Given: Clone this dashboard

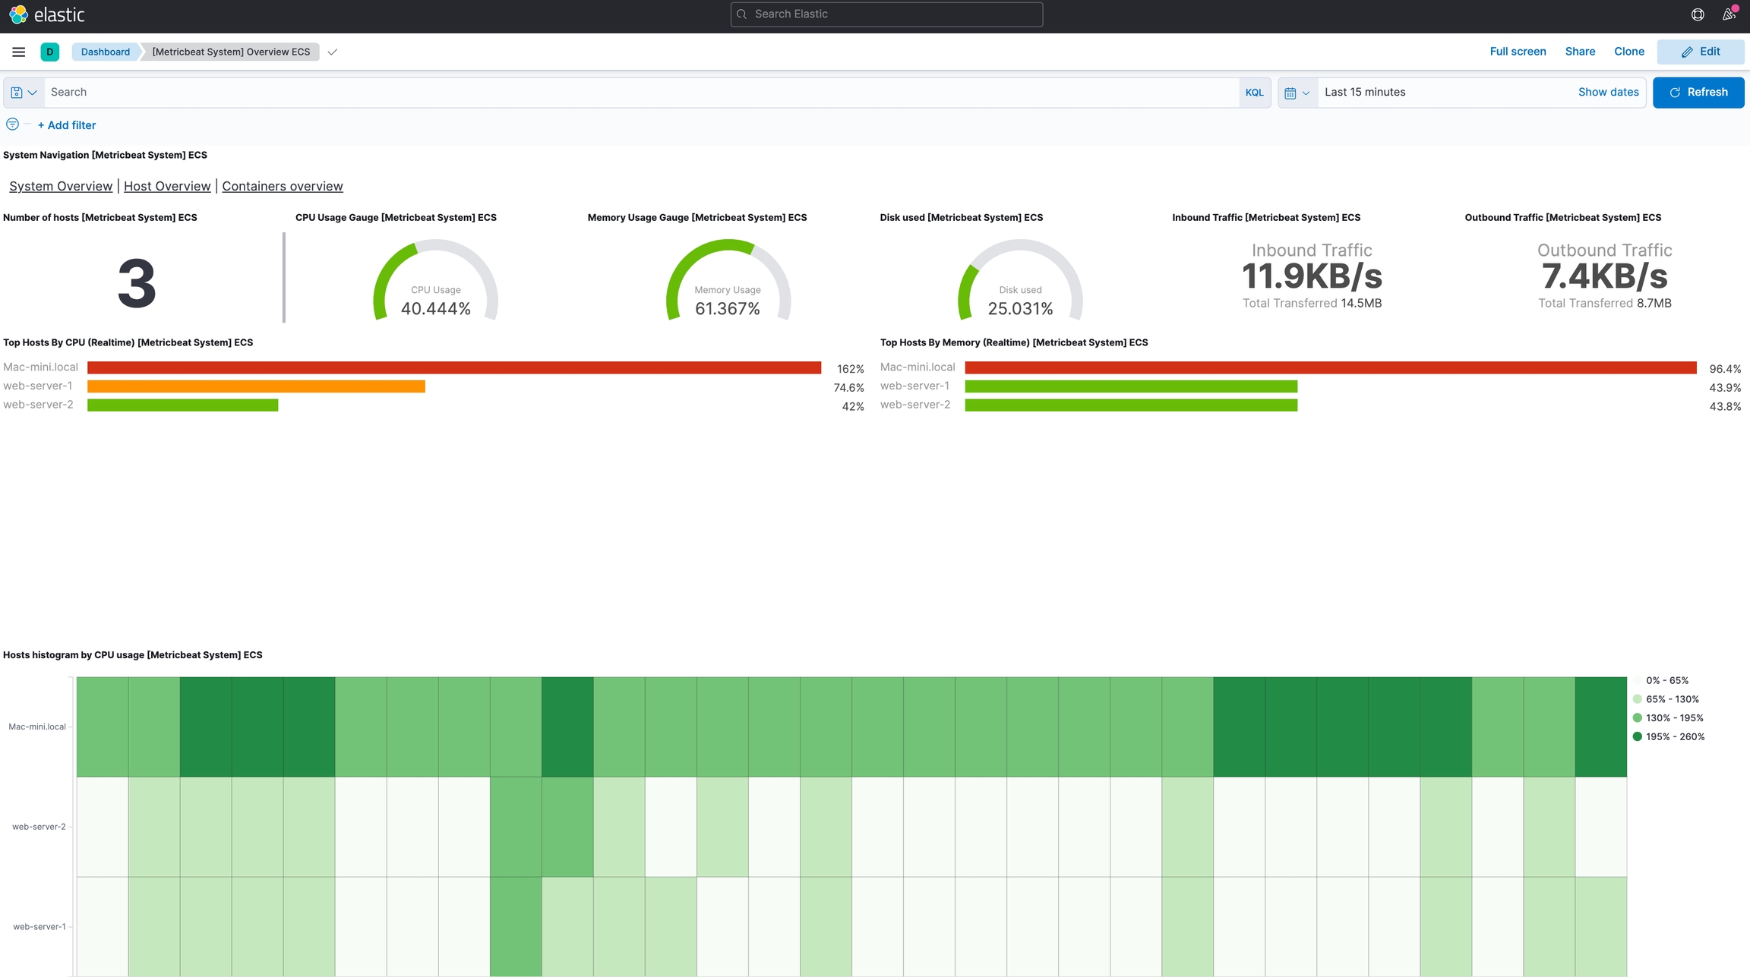Looking at the screenshot, I should tap(1629, 52).
